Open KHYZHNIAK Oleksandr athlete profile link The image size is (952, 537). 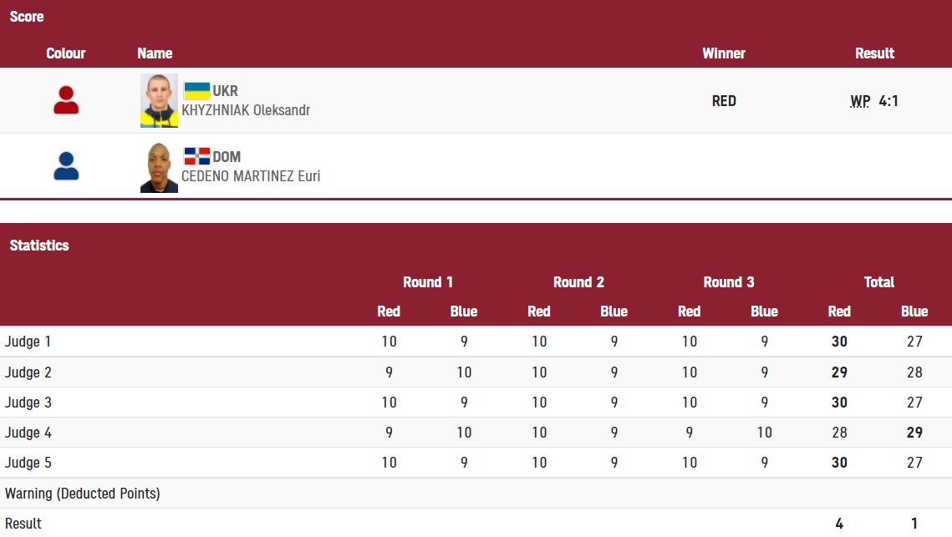tap(246, 110)
